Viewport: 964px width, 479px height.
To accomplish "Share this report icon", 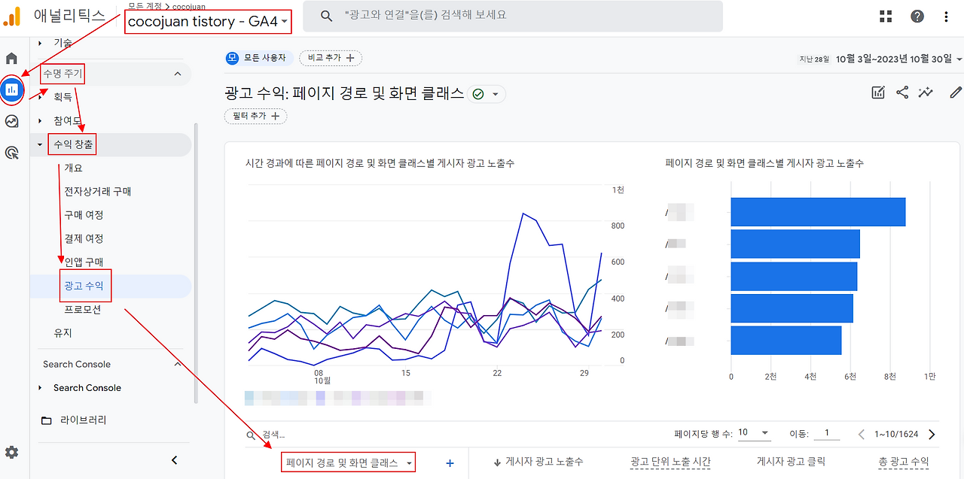I will pos(902,92).
